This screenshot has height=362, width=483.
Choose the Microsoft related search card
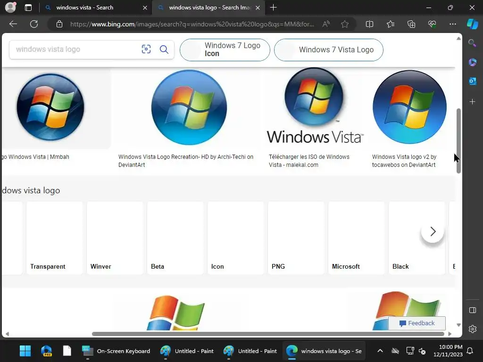pyautogui.click(x=357, y=238)
